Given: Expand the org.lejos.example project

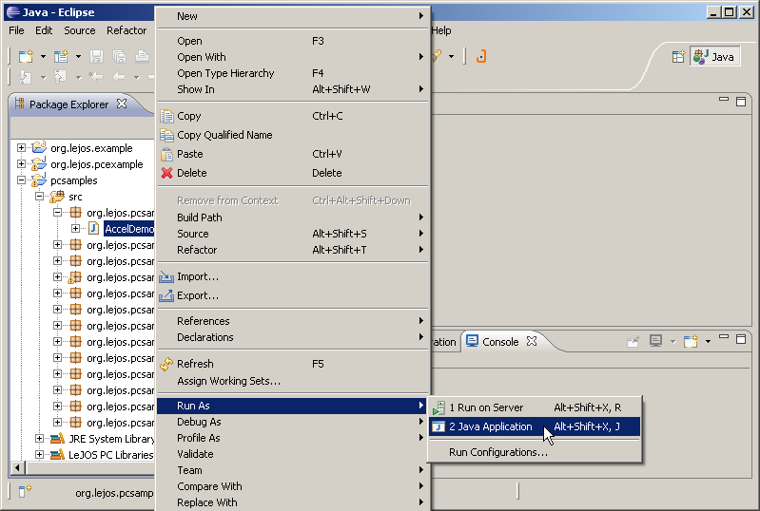Looking at the screenshot, I should click(22, 148).
